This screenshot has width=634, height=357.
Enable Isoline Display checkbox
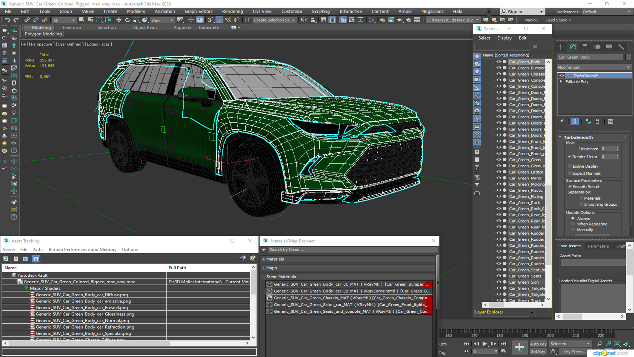[570, 166]
